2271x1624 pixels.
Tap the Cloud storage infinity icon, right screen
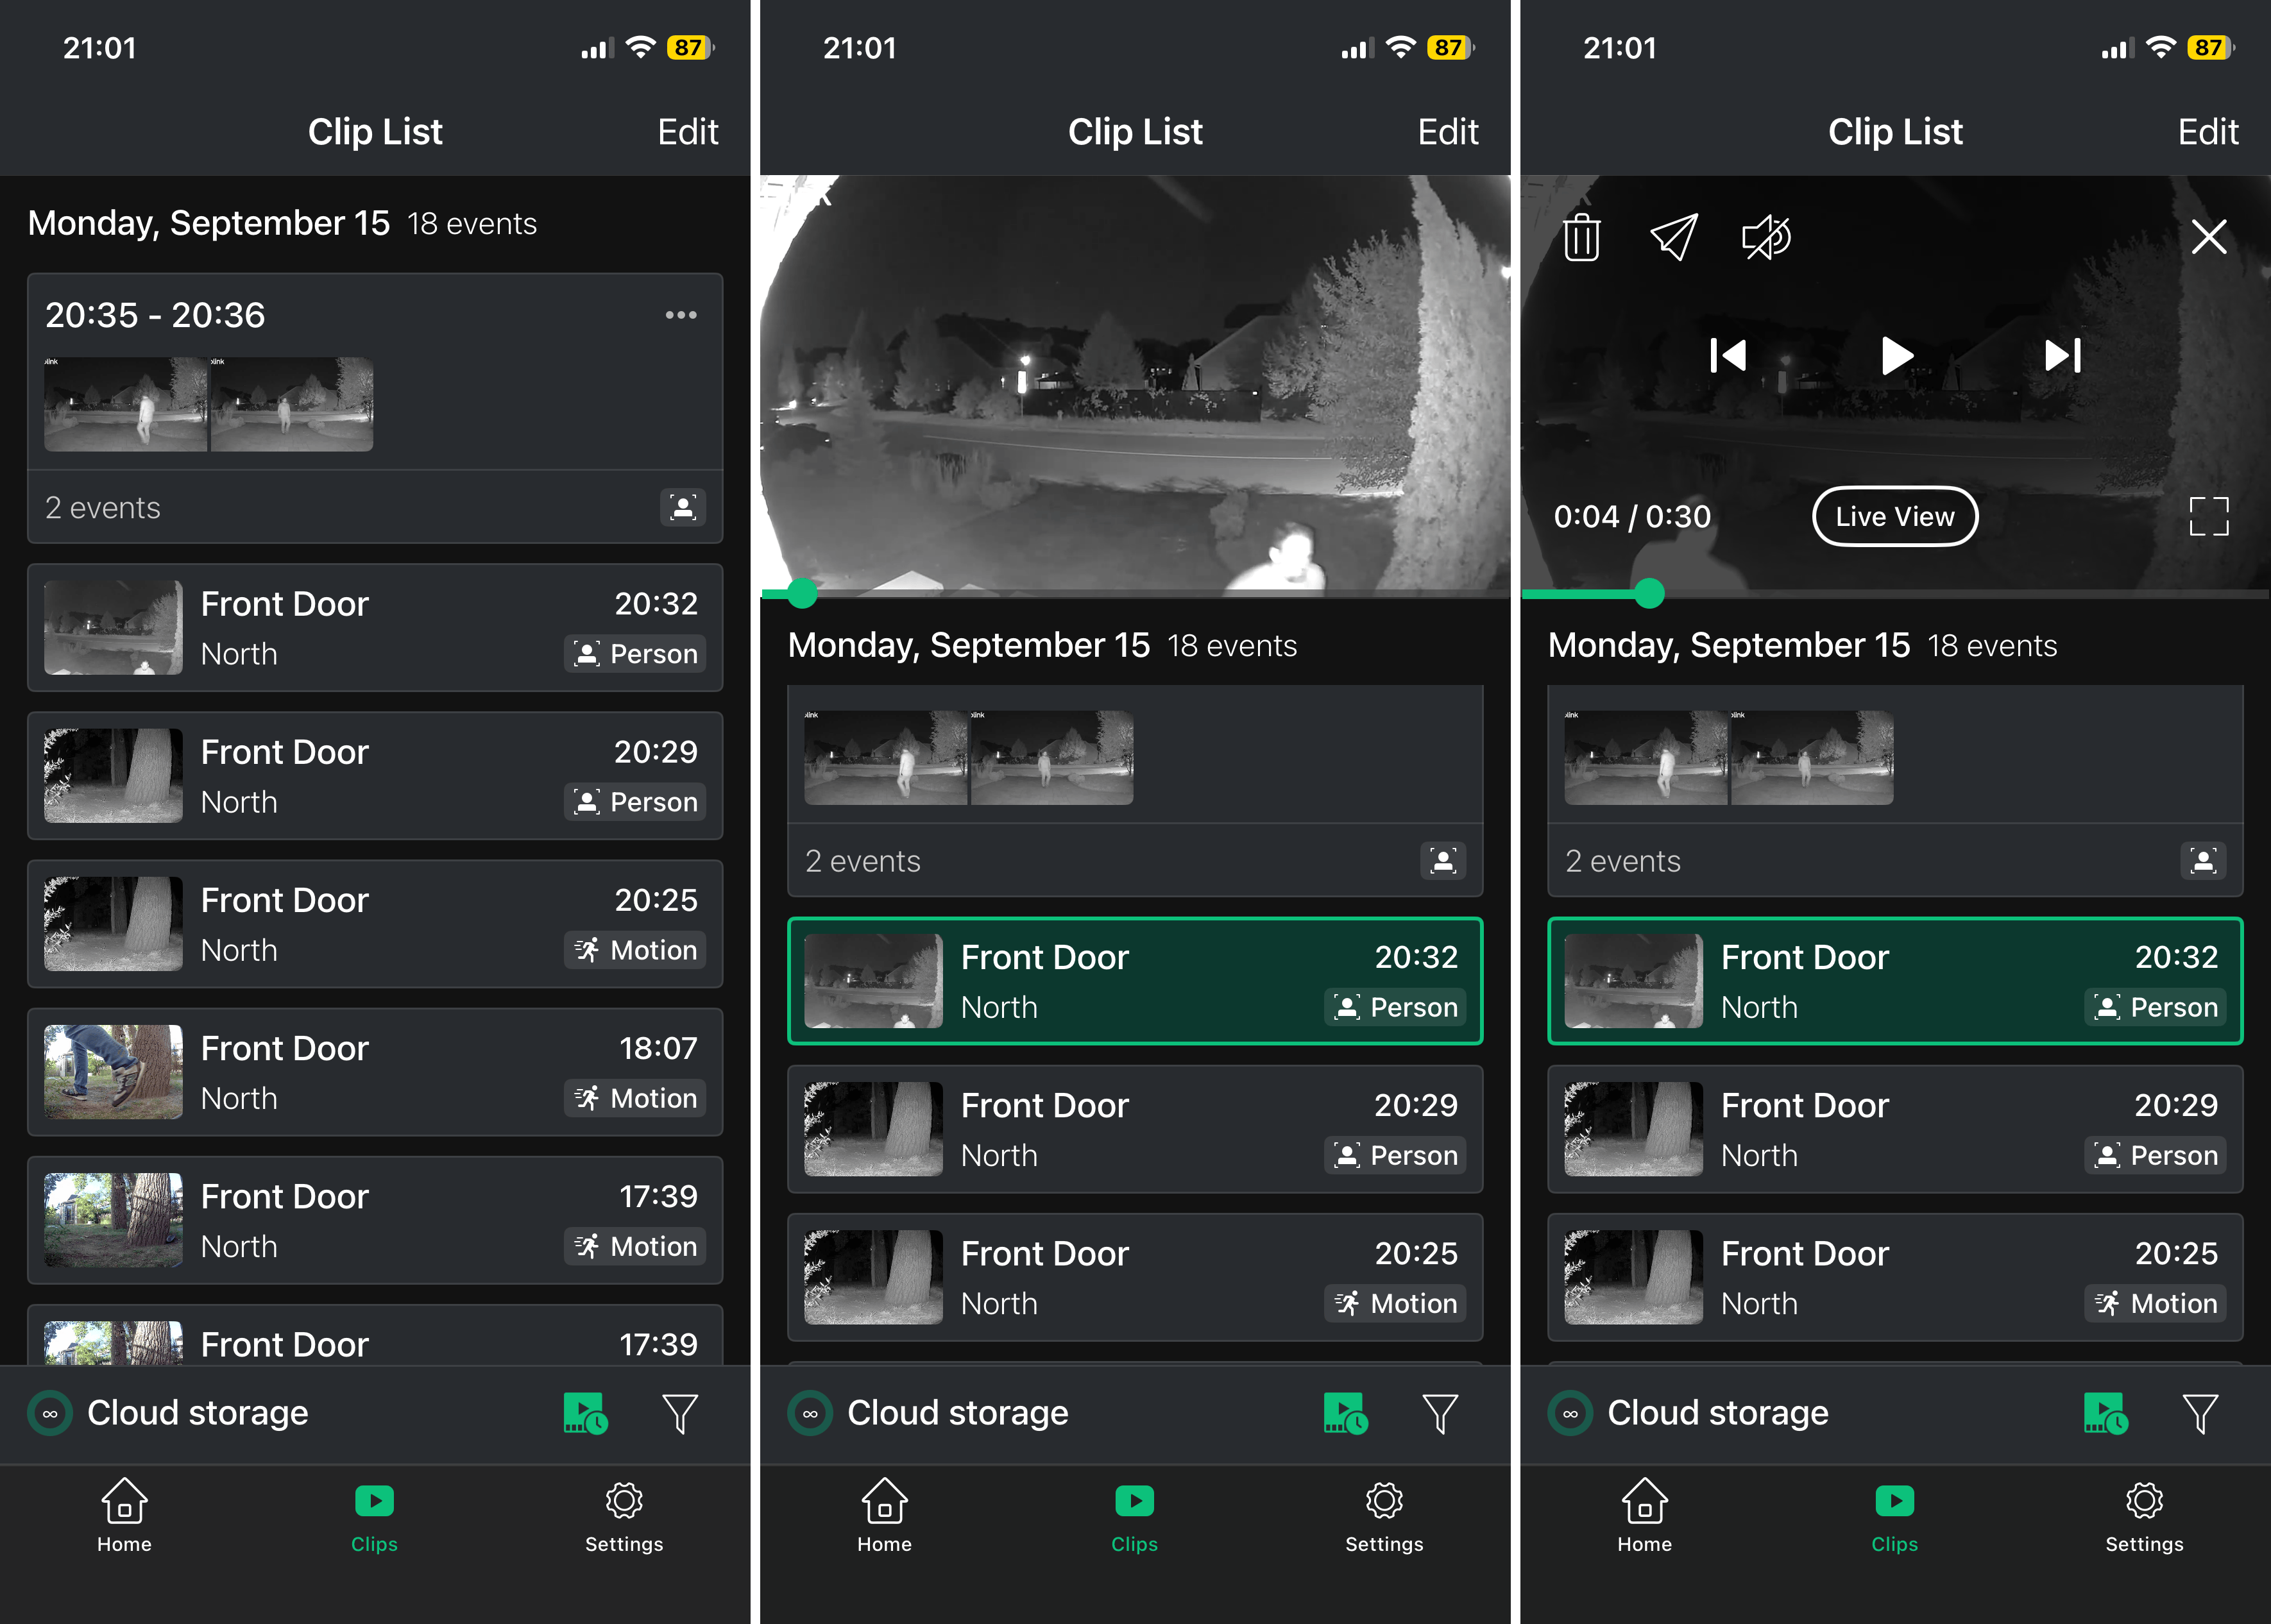click(x=1570, y=1413)
